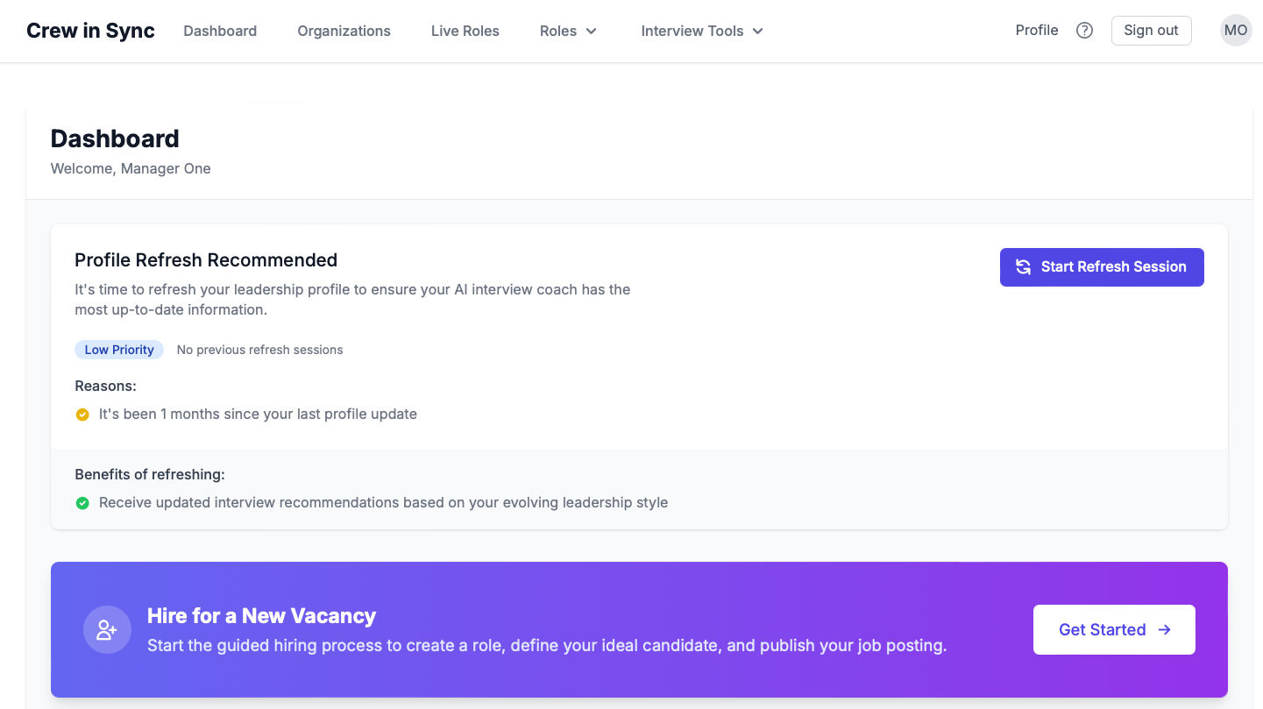The height and width of the screenshot is (709, 1263).
Task: Click Get Started for a new vacancy
Action: coord(1114,629)
